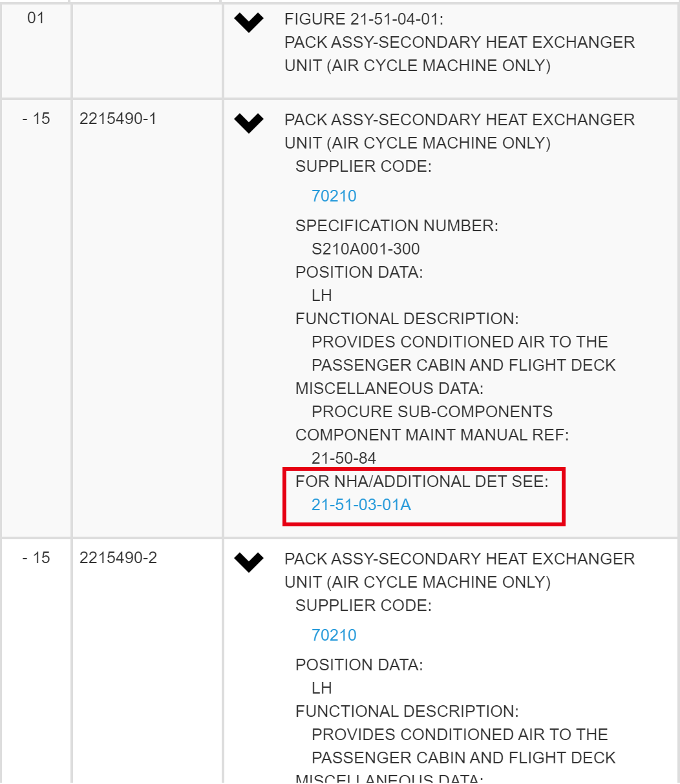
Task: Select part number 2215490-2
Action: tap(118, 558)
